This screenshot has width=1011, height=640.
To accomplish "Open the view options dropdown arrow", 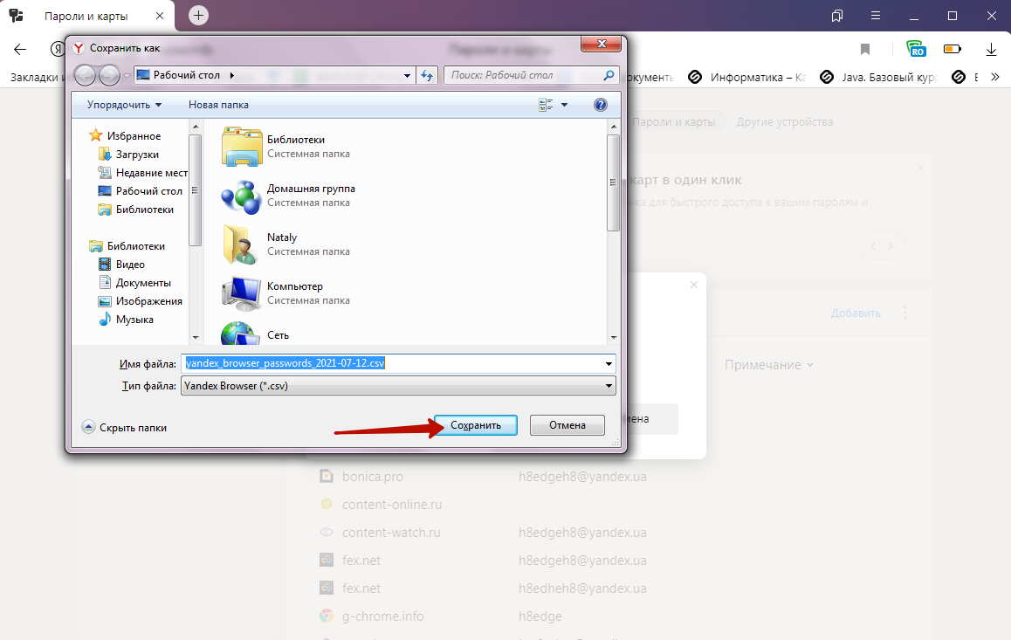I will 564,105.
